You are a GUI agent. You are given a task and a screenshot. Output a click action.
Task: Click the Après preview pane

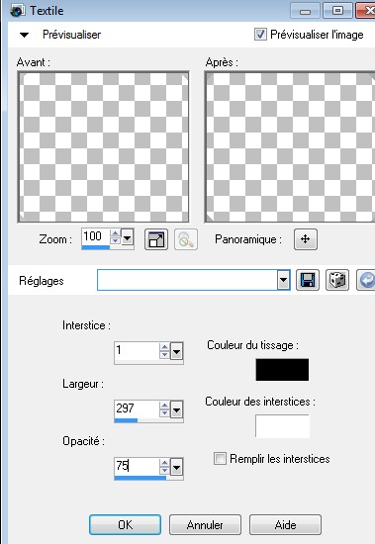click(x=290, y=147)
